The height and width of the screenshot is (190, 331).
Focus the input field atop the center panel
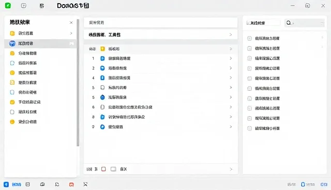(x=161, y=22)
